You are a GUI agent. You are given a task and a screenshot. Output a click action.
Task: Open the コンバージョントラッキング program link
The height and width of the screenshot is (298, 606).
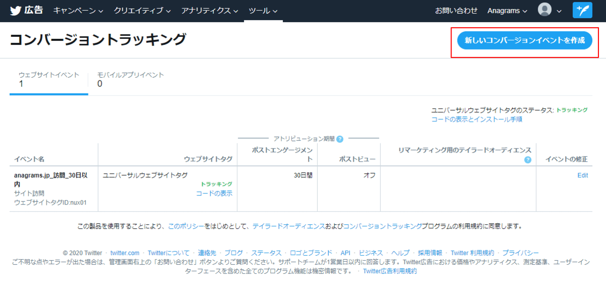[382, 226]
